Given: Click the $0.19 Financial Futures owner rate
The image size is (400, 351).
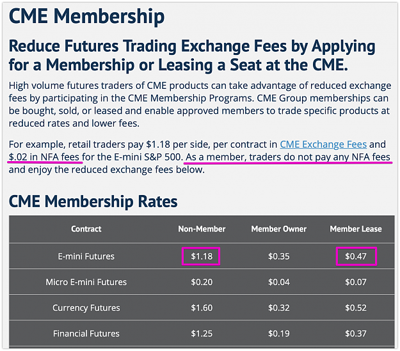Looking at the screenshot, I should (279, 334).
